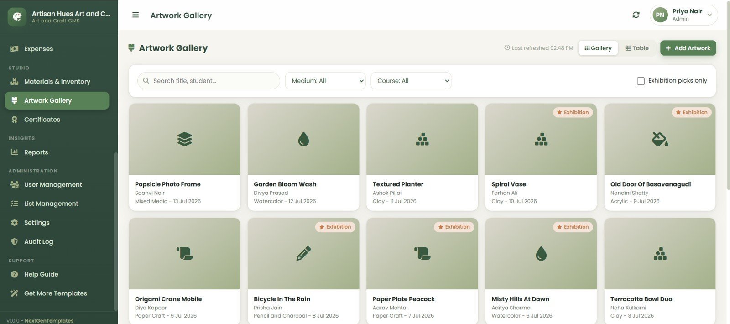Click into the Search title, student field
The image size is (730, 324).
tap(209, 81)
